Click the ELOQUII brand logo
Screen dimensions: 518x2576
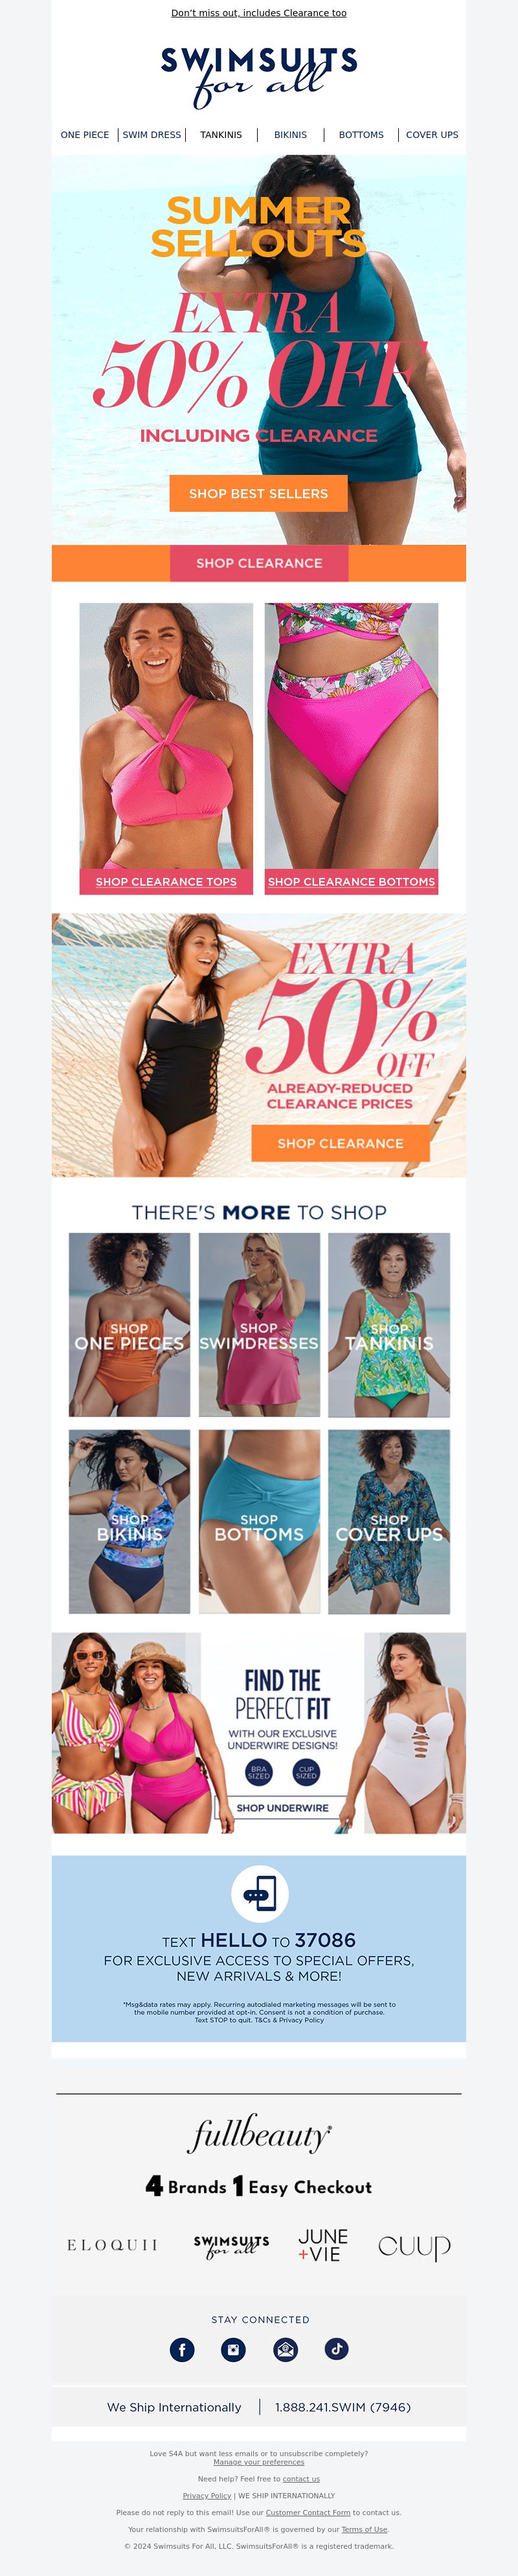113,2245
